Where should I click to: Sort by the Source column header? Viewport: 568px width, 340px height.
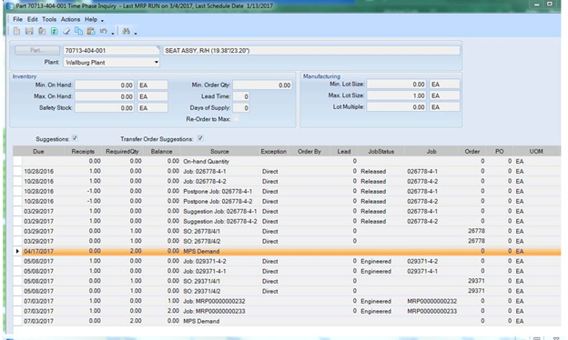[x=219, y=151]
